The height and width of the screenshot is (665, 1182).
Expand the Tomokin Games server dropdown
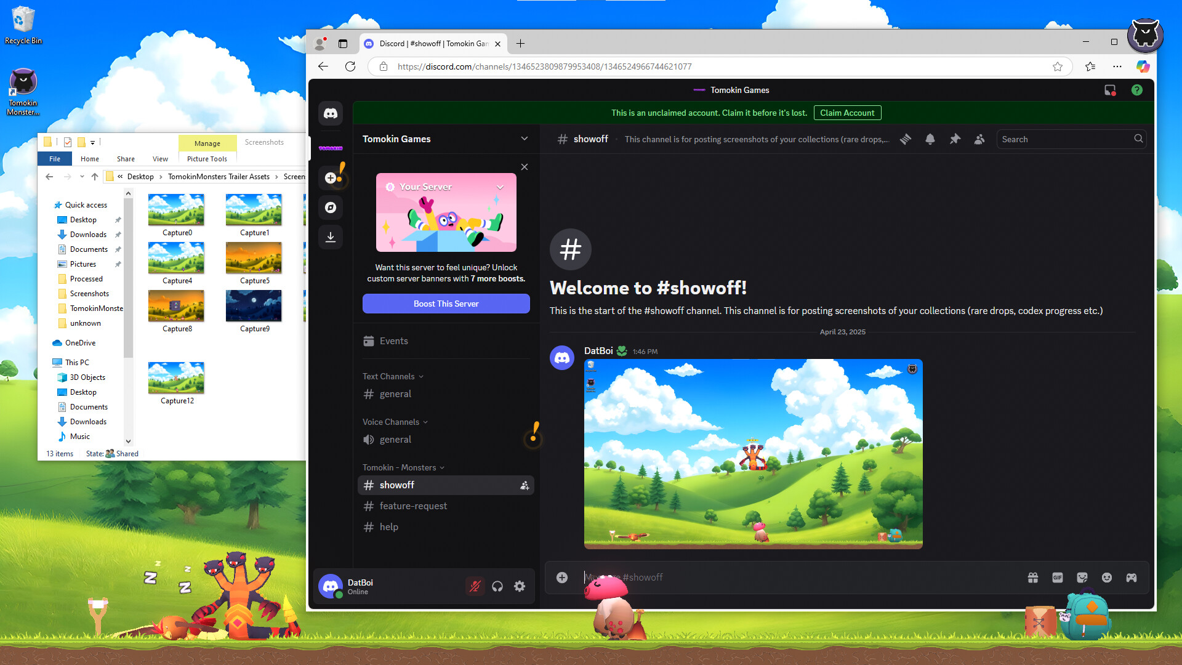pyautogui.click(x=524, y=139)
